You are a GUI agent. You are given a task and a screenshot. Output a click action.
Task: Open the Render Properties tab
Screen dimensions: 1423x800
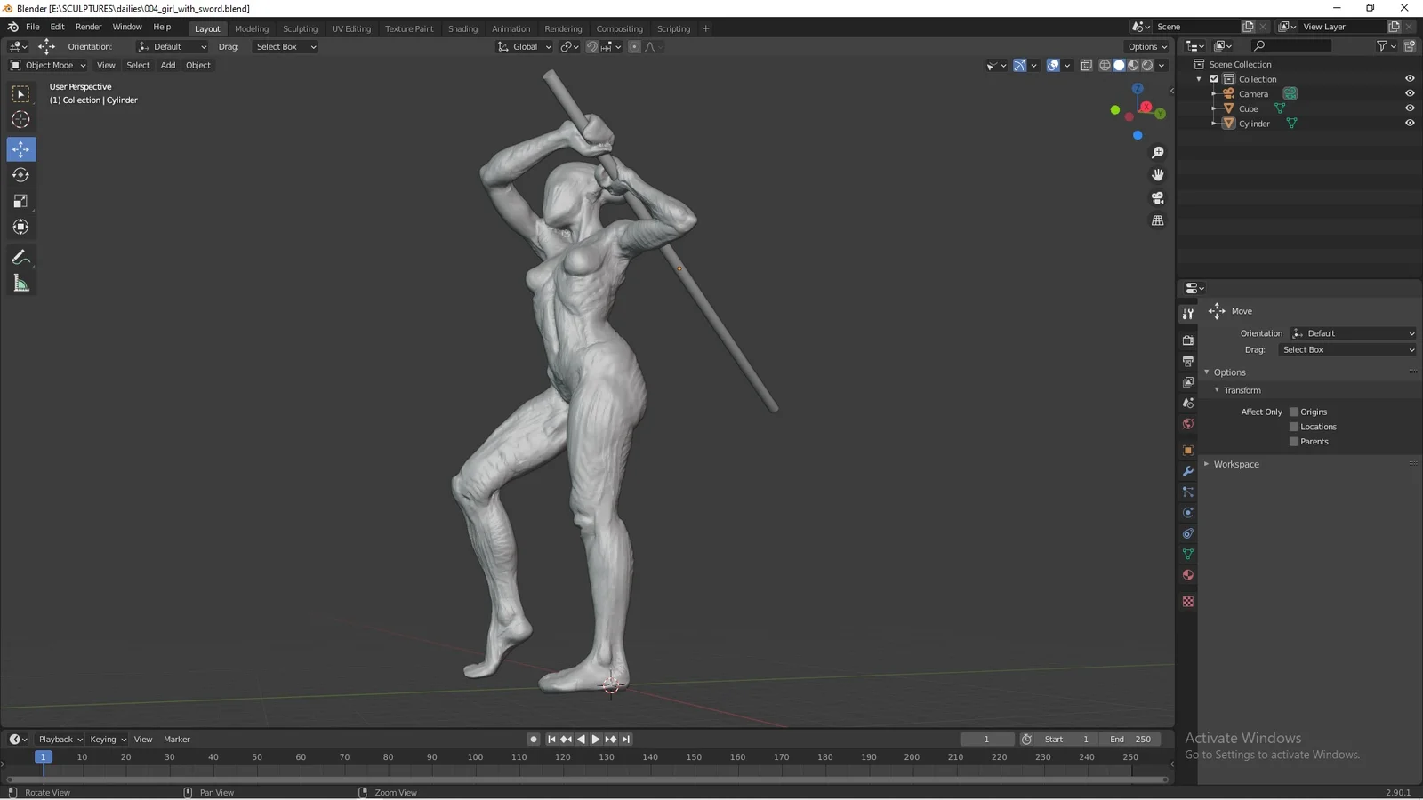tap(1187, 339)
